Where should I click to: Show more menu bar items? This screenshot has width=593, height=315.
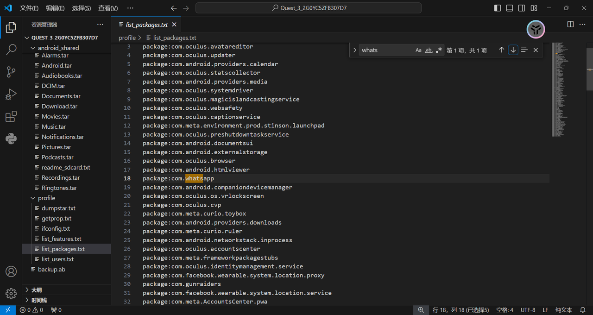pyautogui.click(x=130, y=8)
